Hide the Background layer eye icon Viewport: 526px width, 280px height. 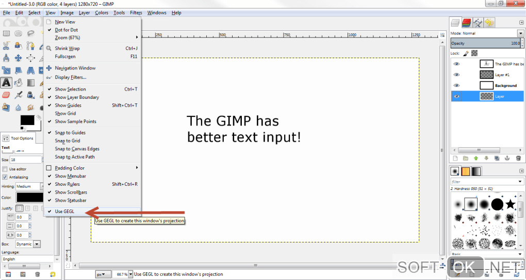tap(456, 85)
